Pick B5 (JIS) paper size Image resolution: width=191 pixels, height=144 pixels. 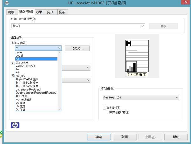[x=21, y=76]
